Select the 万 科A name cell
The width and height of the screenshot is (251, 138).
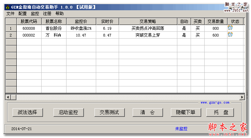point(54,35)
